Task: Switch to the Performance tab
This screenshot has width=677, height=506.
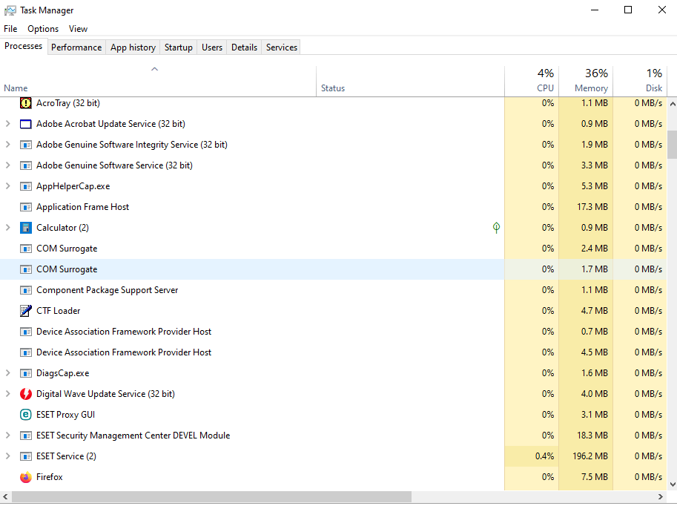Action: (x=76, y=47)
